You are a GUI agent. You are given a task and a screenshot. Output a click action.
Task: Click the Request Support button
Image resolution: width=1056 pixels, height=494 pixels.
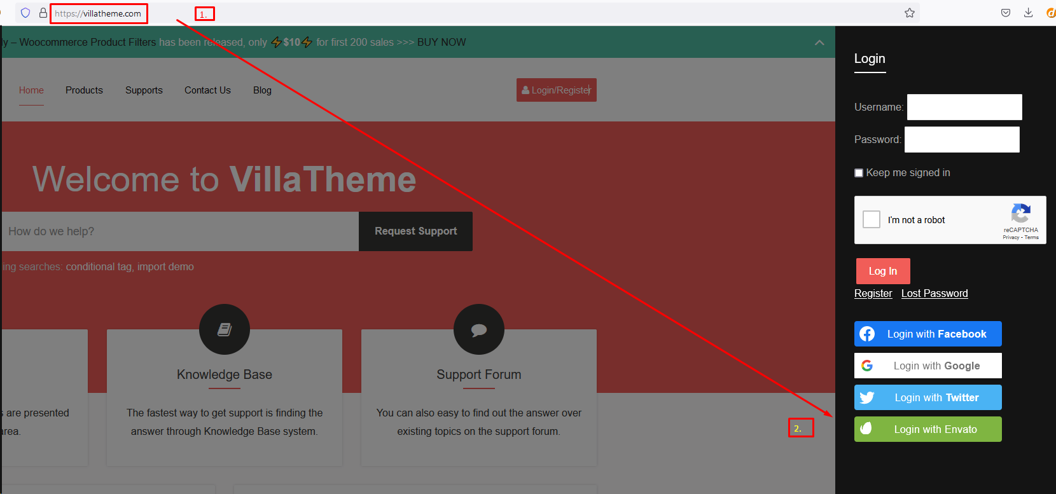point(415,231)
